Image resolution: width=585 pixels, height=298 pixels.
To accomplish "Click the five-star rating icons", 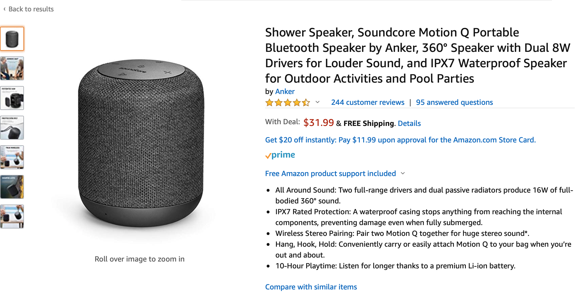I will point(287,103).
